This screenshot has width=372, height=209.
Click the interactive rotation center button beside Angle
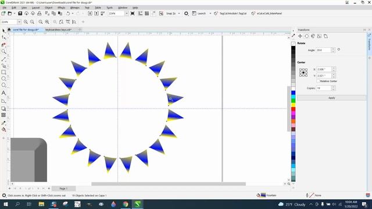tap(339, 49)
